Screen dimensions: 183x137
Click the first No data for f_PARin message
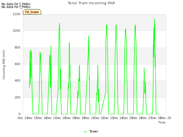coord(16,4)
